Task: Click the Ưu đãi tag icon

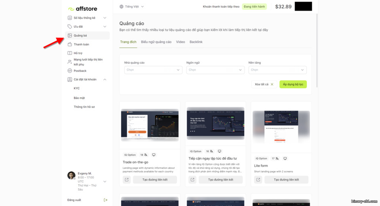Action: click(70, 26)
